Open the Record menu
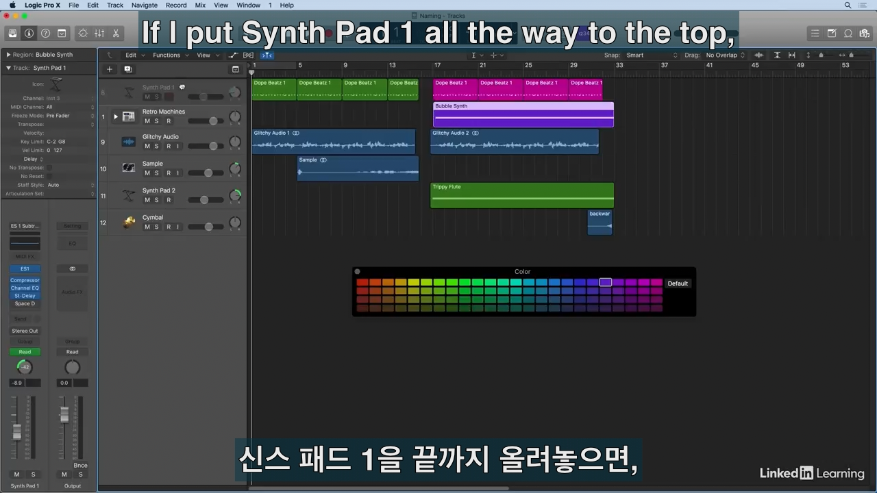The width and height of the screenshot is (877, 493). pyautogui.click(x=176, y=5)
